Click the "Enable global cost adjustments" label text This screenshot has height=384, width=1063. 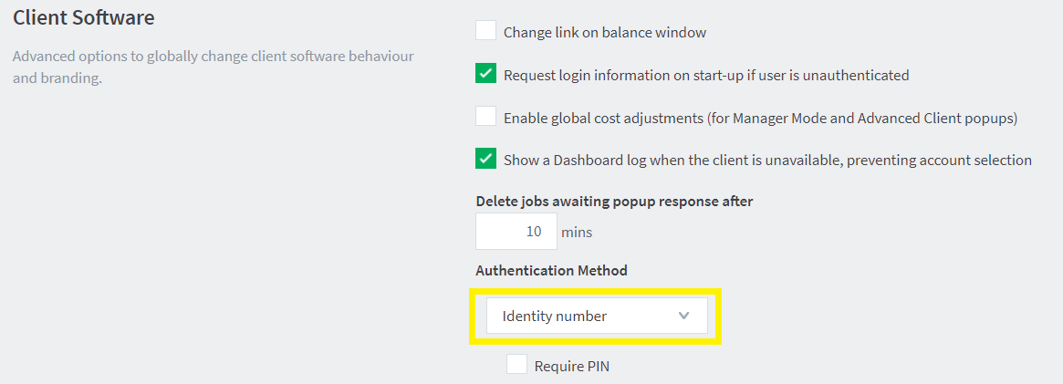click(x=760, y=119)
